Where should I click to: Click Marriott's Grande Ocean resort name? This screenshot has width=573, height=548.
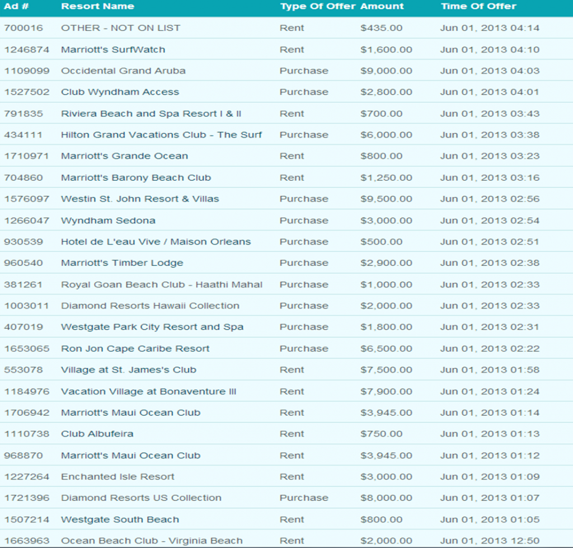coord(124,156)
